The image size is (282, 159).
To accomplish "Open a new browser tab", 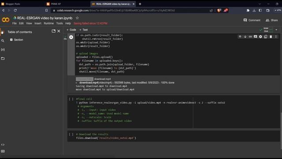I will point(140,4).
